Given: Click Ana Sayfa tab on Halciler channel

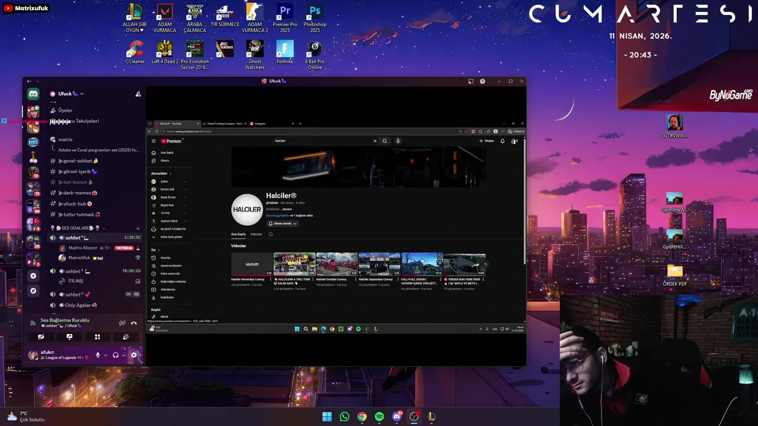Looking at the screenshot, I should (x=238, y=234).
